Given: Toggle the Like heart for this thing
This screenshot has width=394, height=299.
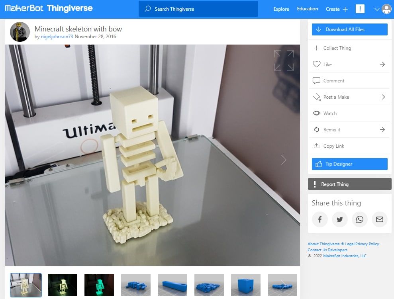Looking at the screenshot, I should click(317, 64).
